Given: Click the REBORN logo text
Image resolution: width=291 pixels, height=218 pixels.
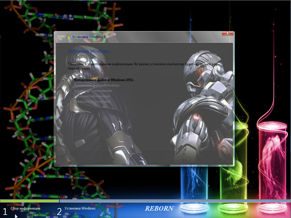Looking at the screenshot, I should tap(159, 209).
